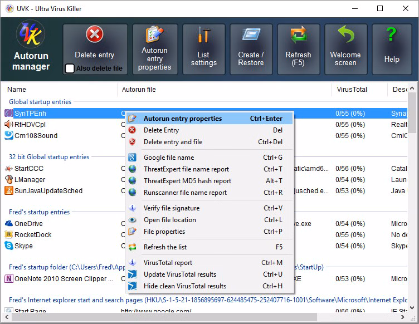Click the SunJavaUpdateSched Java icon
This screenshot has height=324, width=419.
[x=8, y=191]
